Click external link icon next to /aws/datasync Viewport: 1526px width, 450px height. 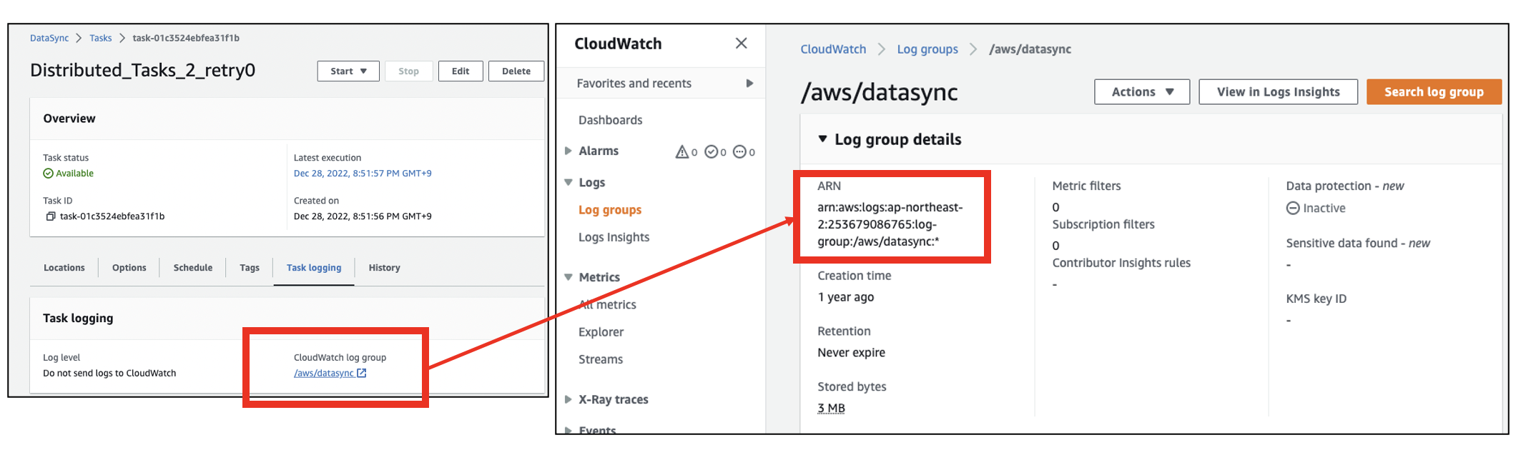coord(362,373)
